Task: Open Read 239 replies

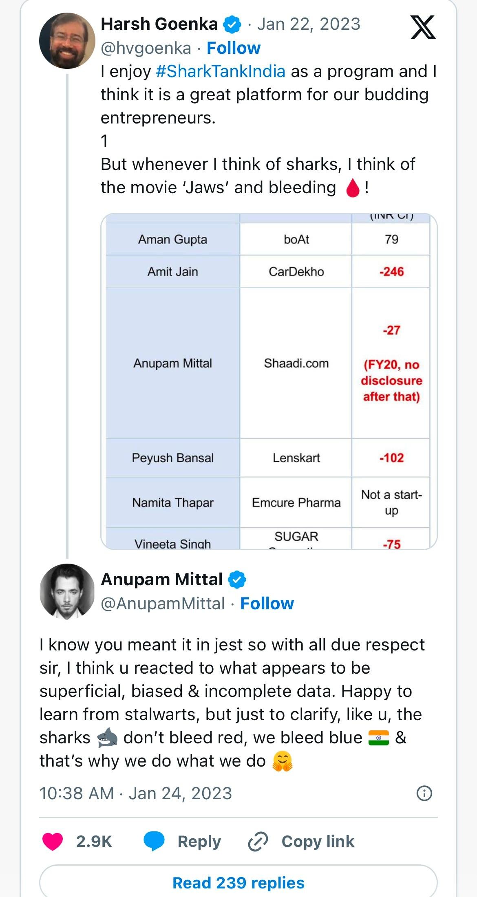Action: (x=238, y=882)
